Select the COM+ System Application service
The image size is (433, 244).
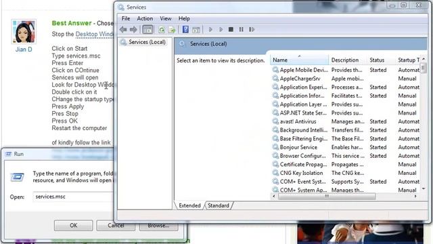(x=346, y=190)
